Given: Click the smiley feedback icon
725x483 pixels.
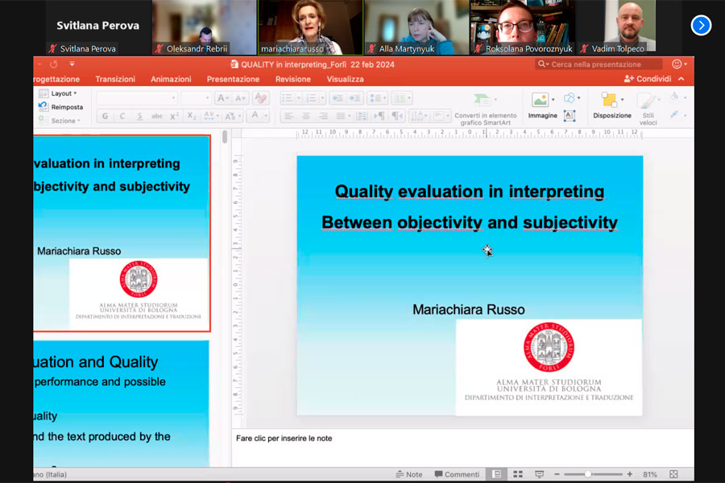Looking at the screenshot, I should click(x=677, y=64).
